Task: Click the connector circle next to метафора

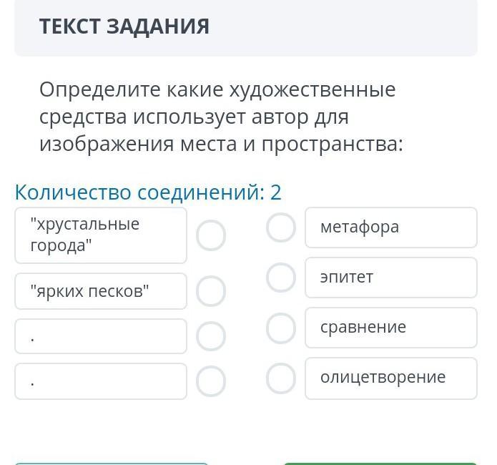Action: (281, 227)
